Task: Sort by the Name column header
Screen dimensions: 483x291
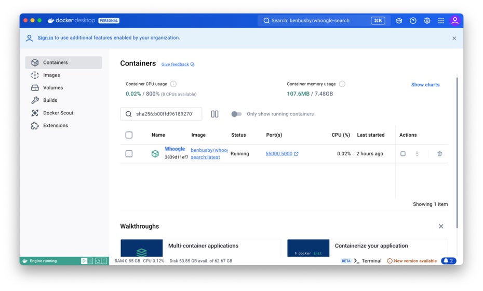Action: (x=158, y=135)
